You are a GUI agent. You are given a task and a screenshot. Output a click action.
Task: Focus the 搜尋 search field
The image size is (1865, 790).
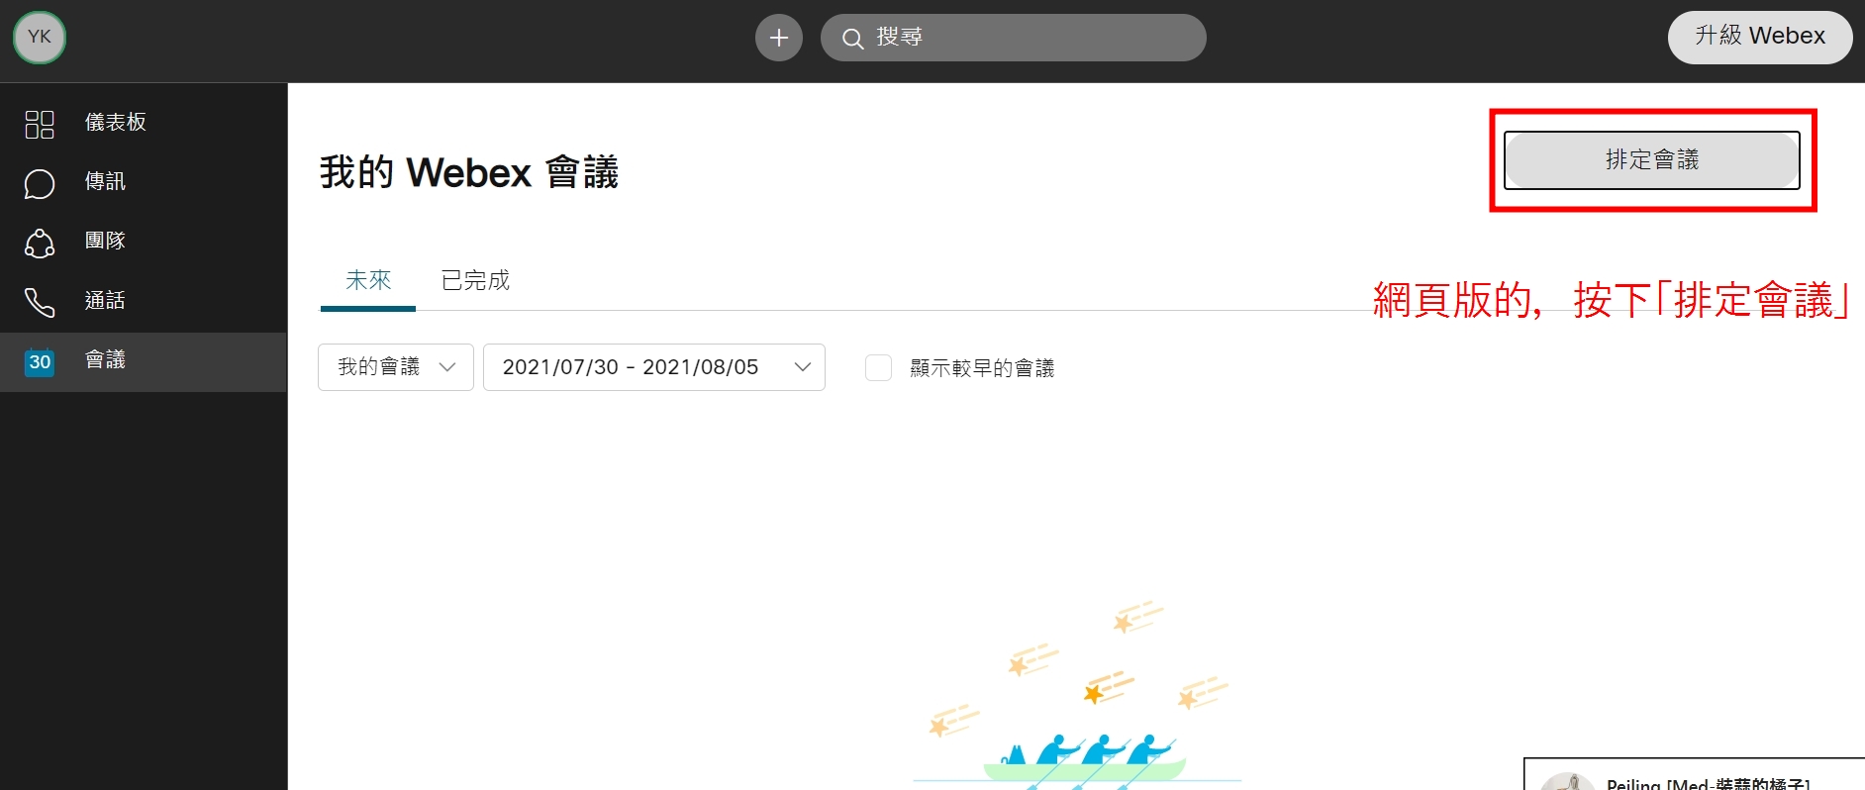tap(1013, 38)
